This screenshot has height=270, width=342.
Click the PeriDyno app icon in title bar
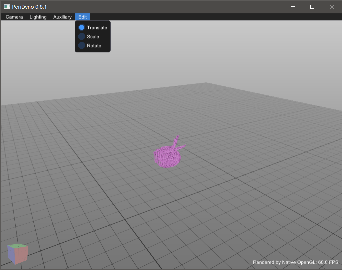point(7,7)
